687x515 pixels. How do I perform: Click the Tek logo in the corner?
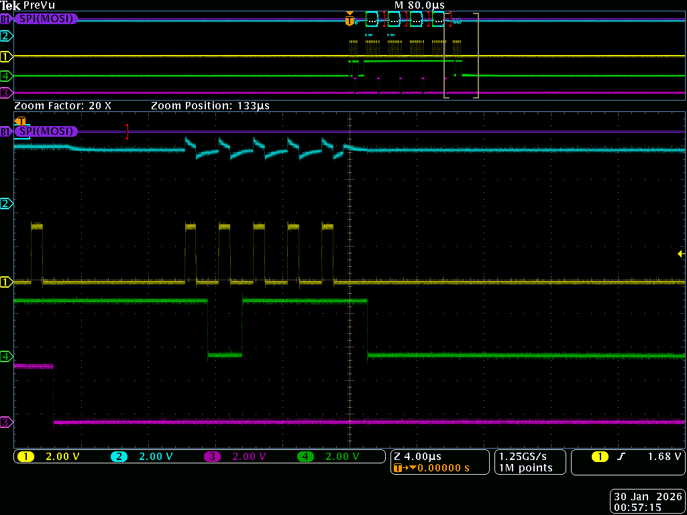(x=11, y=5)
